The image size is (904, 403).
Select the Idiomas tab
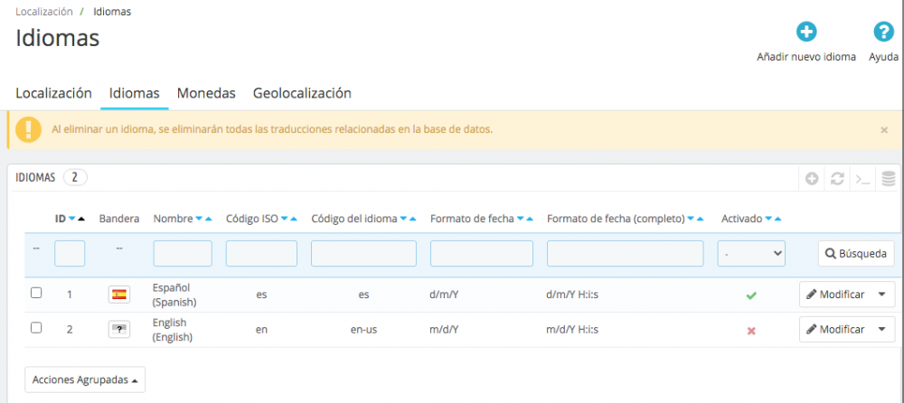(135, 93)
